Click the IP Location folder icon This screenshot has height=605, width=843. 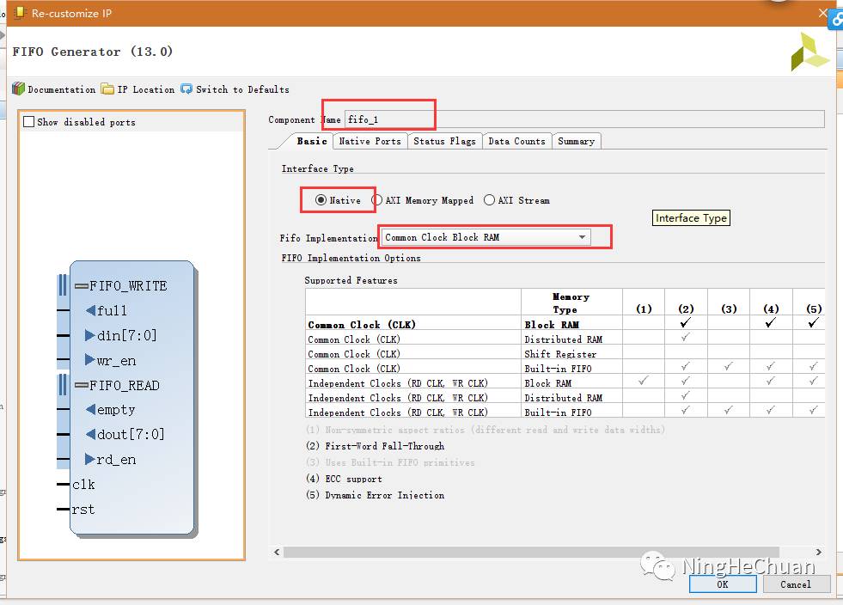107,89
